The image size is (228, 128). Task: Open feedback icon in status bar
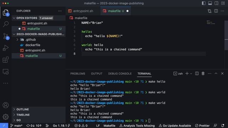pos(215,126)
